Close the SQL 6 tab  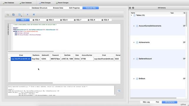[x=61, y=20]
